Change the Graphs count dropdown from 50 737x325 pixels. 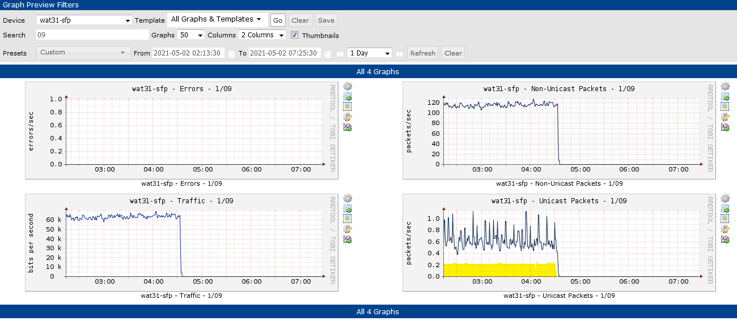coord(191,35)
